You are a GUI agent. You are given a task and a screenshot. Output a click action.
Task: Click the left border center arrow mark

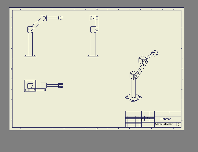pos(11,69)
